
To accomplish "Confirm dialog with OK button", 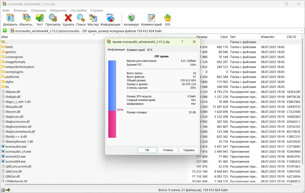I will pos(147,150).
